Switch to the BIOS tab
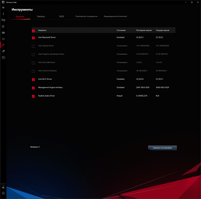 (x=62, y=17)
